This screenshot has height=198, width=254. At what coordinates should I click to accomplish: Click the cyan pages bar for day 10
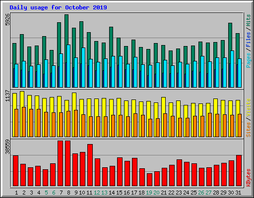pyautogui.click(x=83, y=67)
